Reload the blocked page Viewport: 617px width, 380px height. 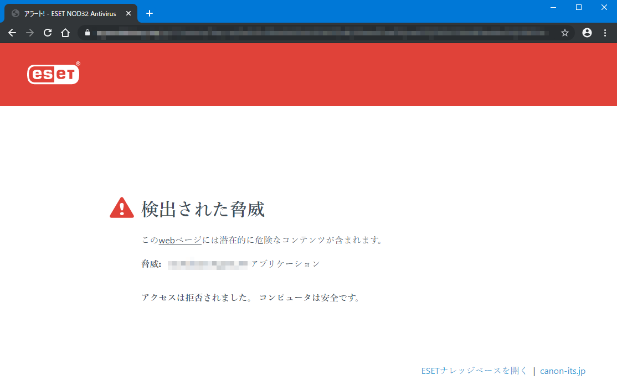pos(48,33)
